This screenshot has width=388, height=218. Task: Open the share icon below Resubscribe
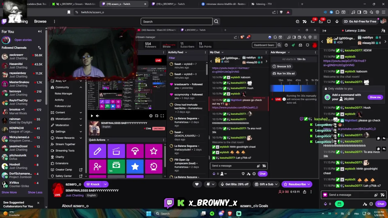[305, 192]
